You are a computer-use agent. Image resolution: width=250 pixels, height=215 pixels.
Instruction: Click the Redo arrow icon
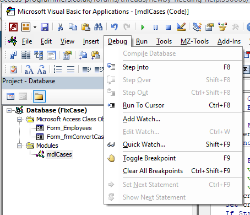pyautogui.click(x=127, y=27)
